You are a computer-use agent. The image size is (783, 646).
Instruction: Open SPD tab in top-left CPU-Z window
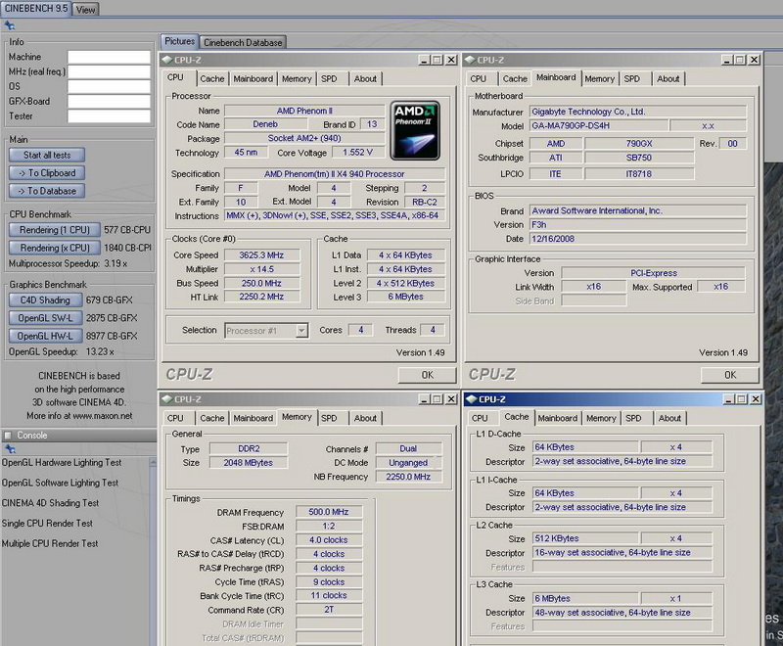click(x=329, y=78)
